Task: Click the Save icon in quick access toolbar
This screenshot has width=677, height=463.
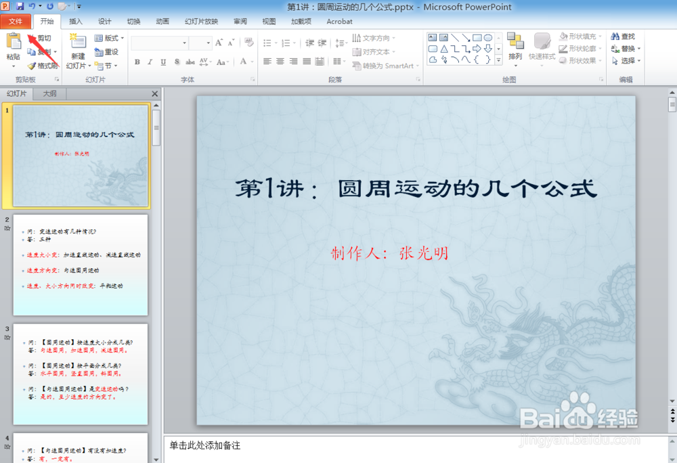Action: click(x=20, y=6)
